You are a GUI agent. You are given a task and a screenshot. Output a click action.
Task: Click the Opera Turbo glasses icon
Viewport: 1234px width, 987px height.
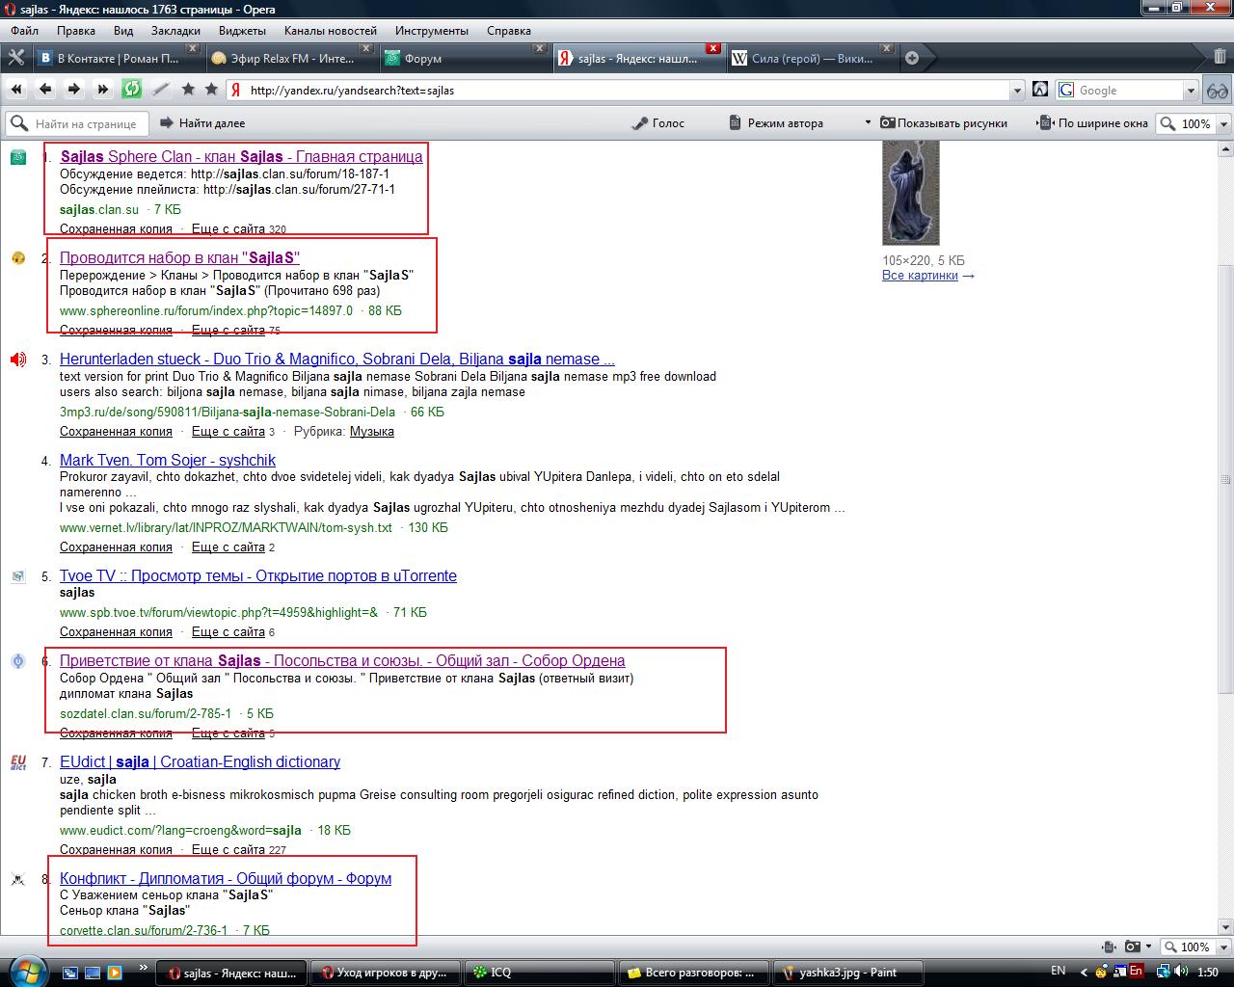1218,90
